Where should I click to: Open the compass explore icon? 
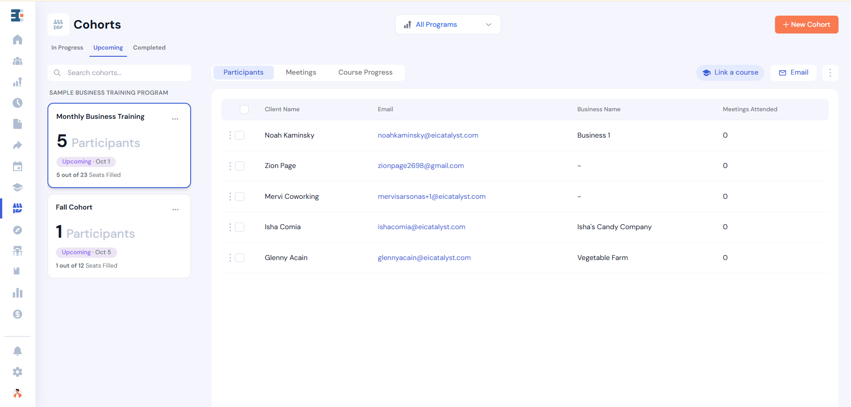pos(17,230)
